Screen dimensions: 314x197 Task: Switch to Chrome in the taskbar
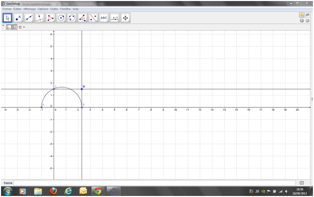click(x=98, y=191)
